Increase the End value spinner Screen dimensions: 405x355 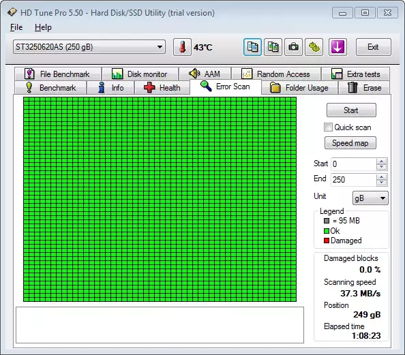[382, 176]
